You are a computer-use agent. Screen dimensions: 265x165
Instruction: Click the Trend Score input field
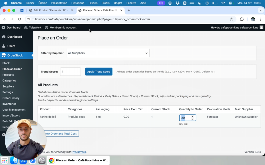point(70,72)
